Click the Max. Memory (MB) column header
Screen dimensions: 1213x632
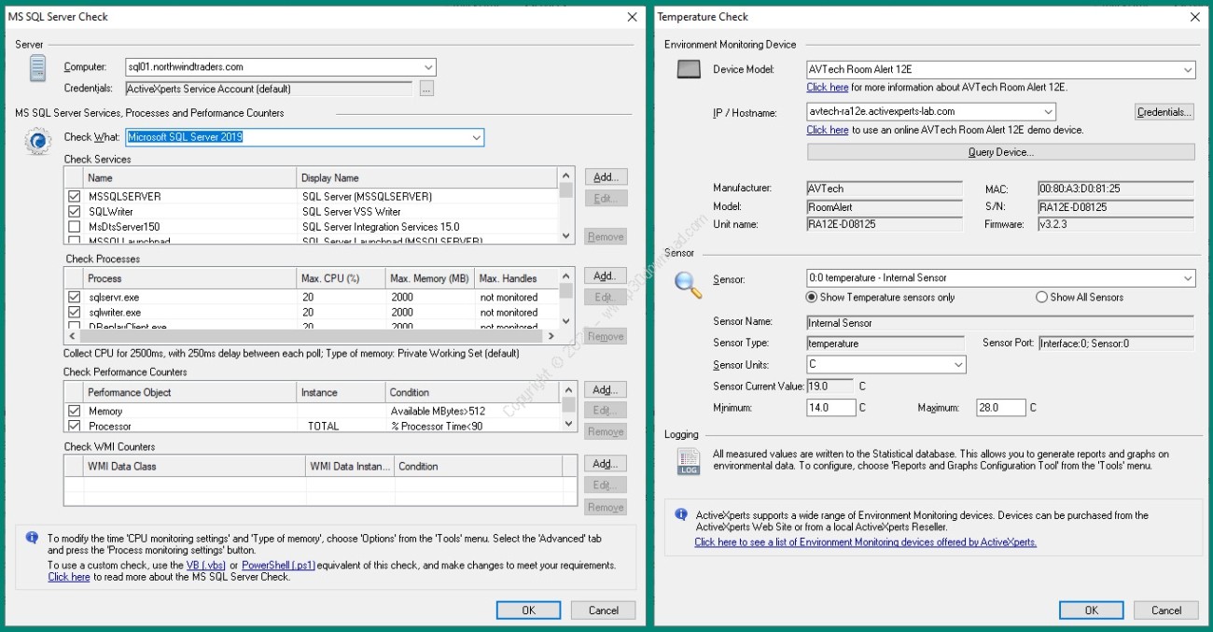coord(429,278)
